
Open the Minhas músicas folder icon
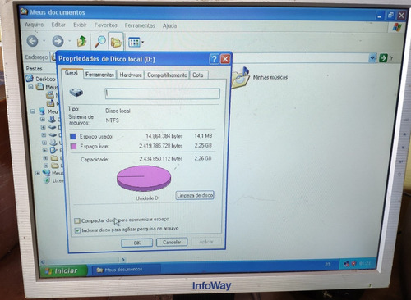tap(240, 78)
